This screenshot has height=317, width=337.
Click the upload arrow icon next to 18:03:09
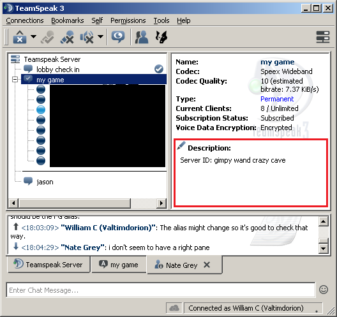click(x=16, y=226)
